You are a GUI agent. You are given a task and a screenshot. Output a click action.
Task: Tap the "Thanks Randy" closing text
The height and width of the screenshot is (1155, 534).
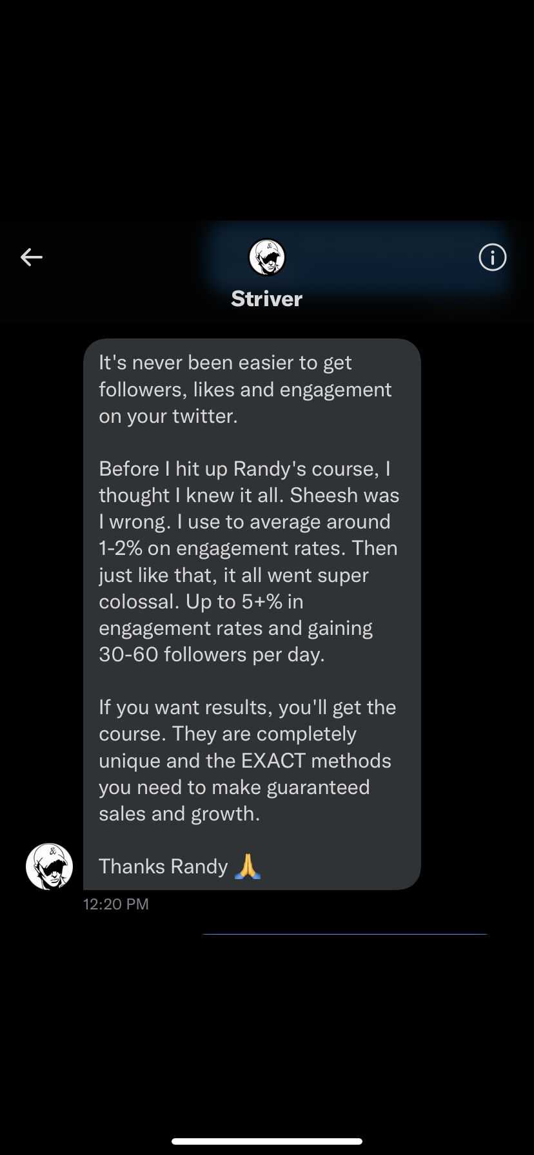[163, 866]
